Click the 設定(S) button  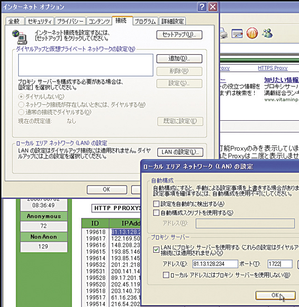point(179,84)
